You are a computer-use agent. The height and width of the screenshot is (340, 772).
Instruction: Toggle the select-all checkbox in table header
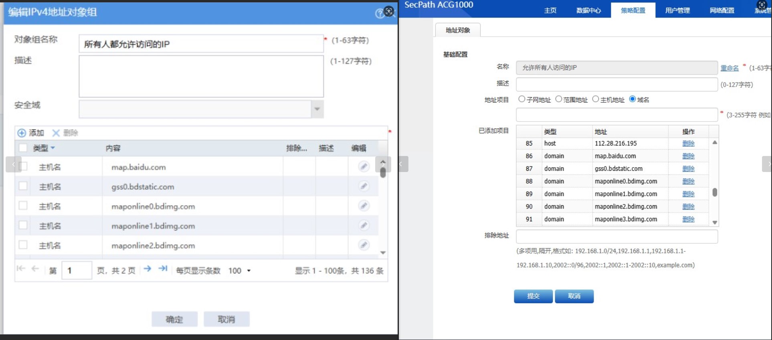tap(23, 148)
